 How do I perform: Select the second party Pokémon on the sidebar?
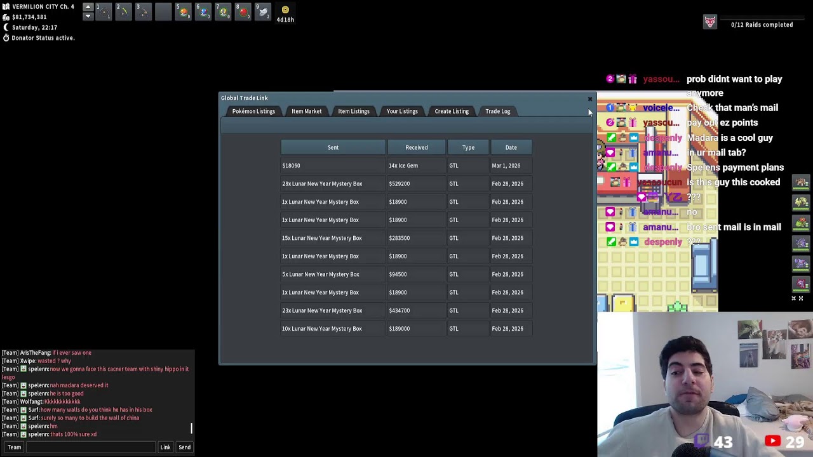point(801,203)
